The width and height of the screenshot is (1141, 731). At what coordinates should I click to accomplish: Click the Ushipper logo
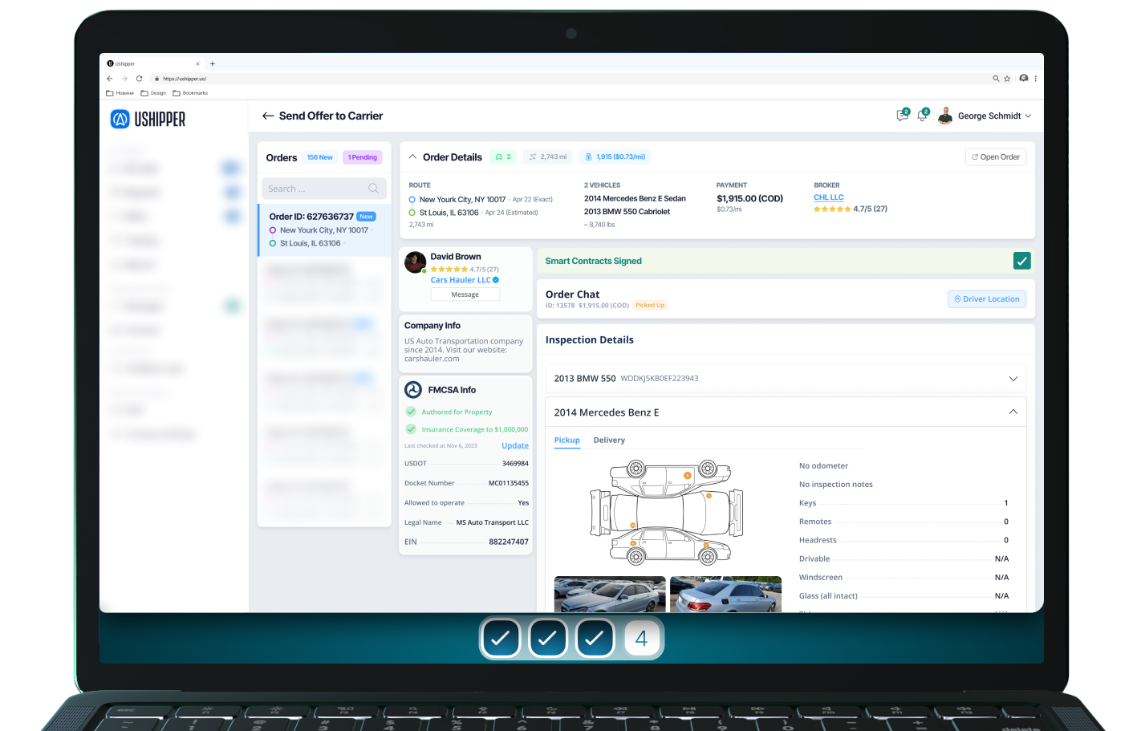coord(148,120)
